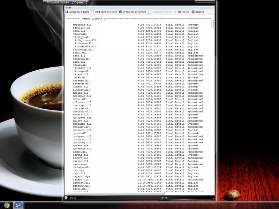This screenshot has width=279, height=209.
Task: Select the dpnsvr.exe file name
Action: tap(81, 146)
